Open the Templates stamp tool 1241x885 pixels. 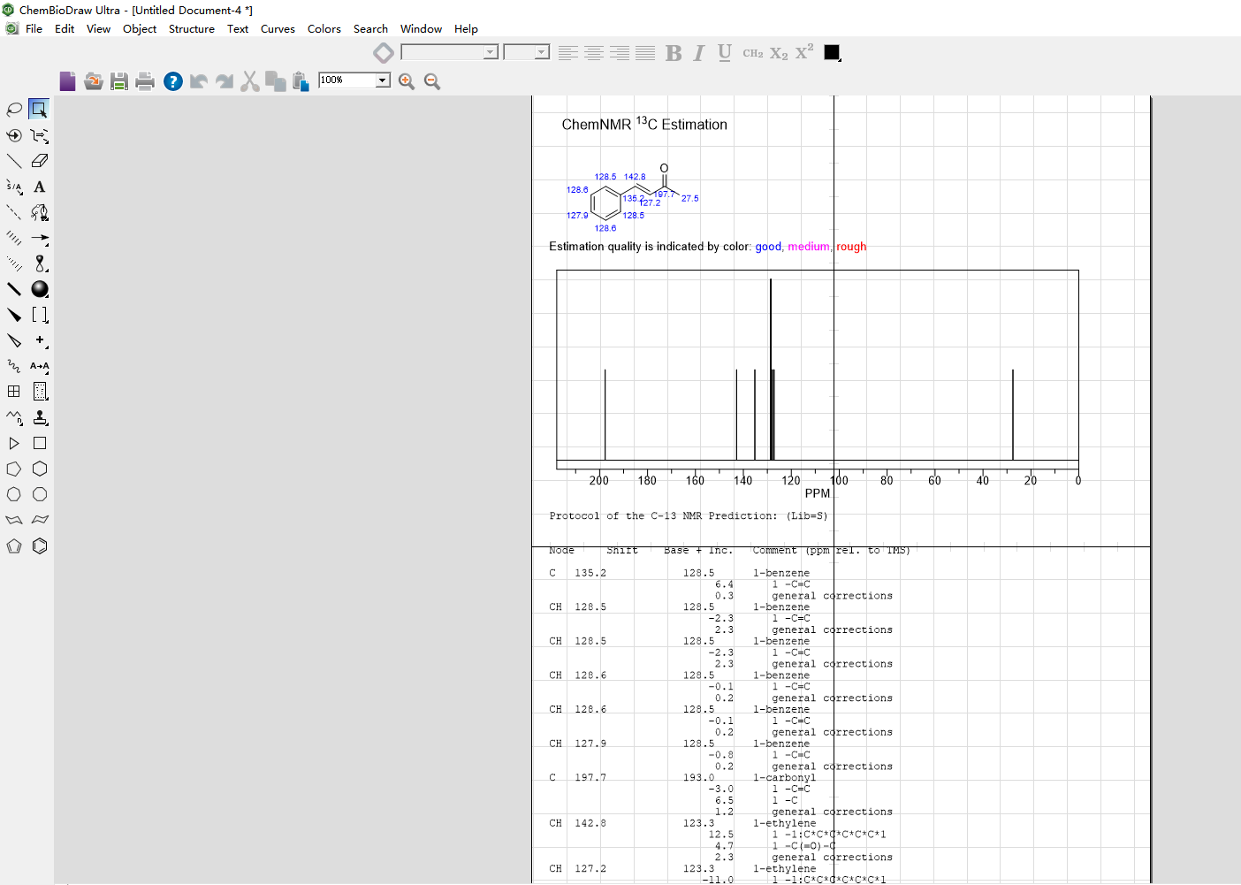point(40,417)
